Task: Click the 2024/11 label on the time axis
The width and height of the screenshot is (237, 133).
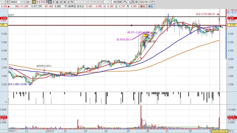Action: pos(13,131)
